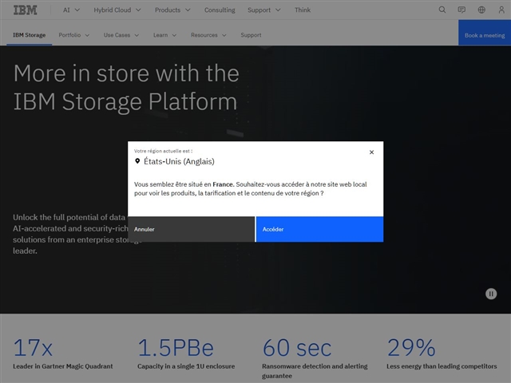Viewport: 511px width, 383px height.
Task: Expand the Products menu
Action: [172, 10]
